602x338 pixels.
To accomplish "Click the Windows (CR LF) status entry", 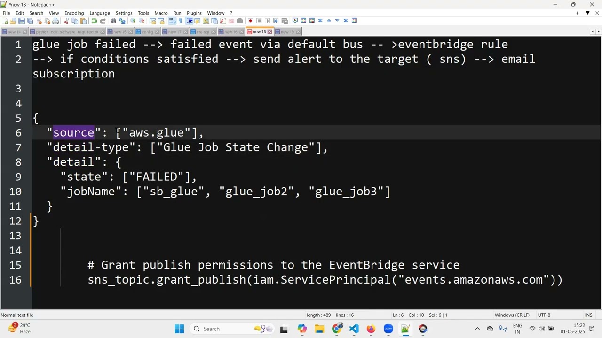I will [512, 315].
